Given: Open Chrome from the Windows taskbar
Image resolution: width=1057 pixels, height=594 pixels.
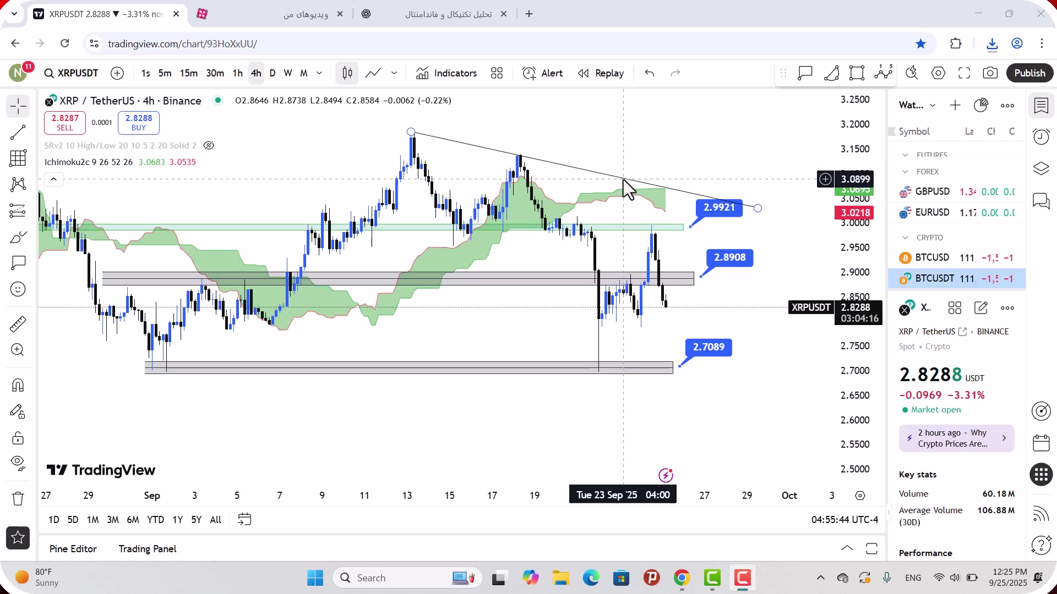Looking at the screenshot, I should pos(682,578).
